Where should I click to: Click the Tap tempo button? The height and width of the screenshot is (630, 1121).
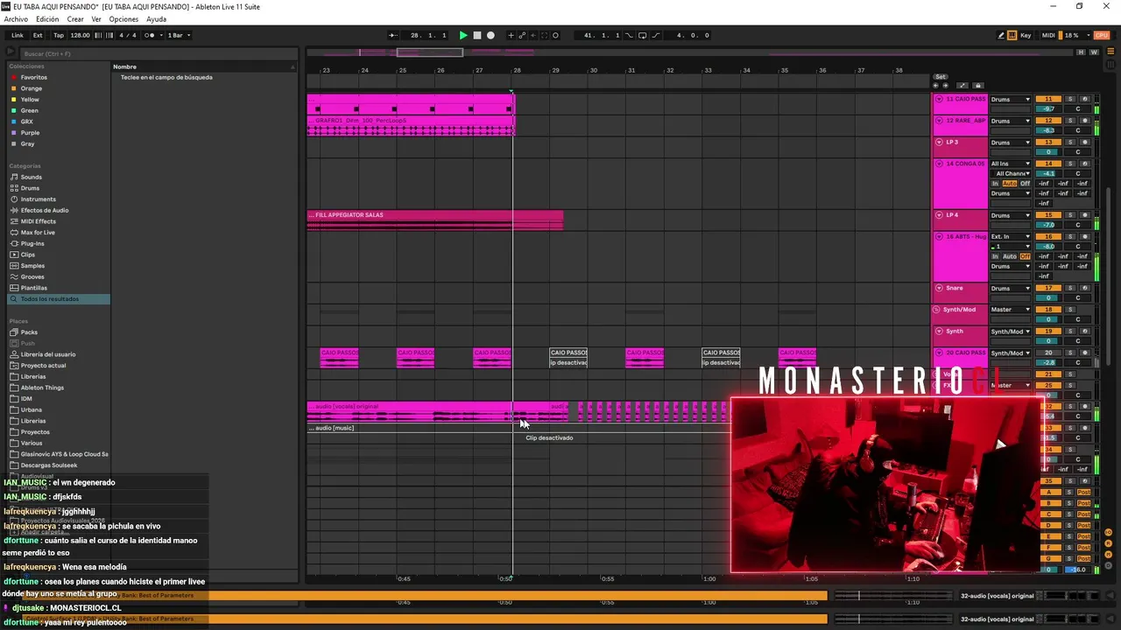59,36
